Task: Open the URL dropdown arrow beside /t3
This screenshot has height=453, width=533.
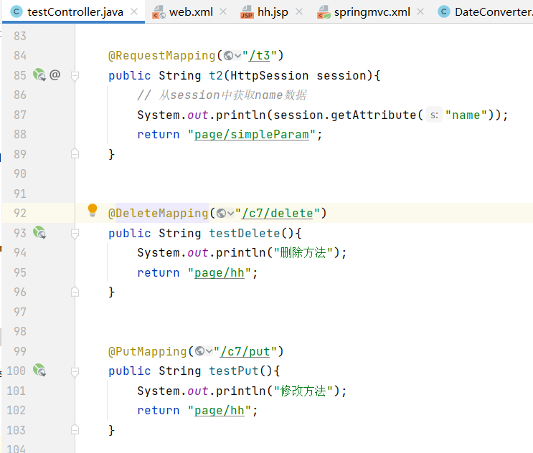Action: (238, 56)
